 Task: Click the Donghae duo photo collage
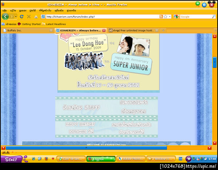tap(133, 45)
